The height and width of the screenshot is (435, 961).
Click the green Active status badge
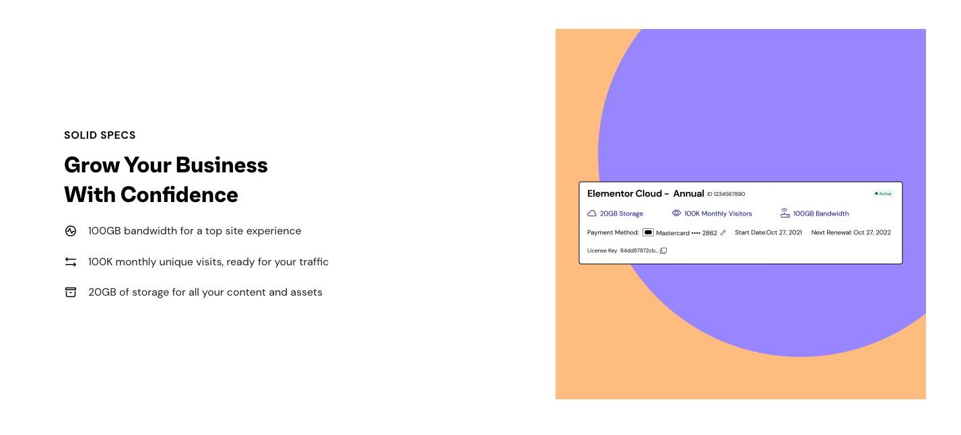pyautogui.click(x=884, y=194)
